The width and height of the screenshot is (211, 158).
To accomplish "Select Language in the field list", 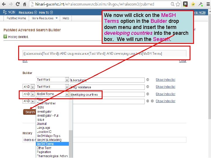I will (52, 128).
